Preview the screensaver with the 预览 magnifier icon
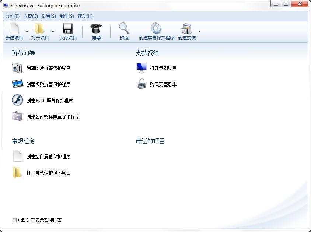The height and width of the screenshot is (232, 311). coord(124,28)
